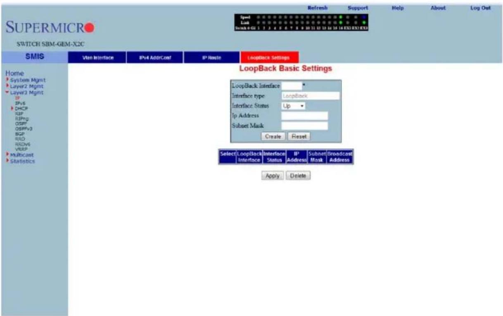Expand Statistics with its red arrow
The image size is (503, 316).
tap(7, 161)
